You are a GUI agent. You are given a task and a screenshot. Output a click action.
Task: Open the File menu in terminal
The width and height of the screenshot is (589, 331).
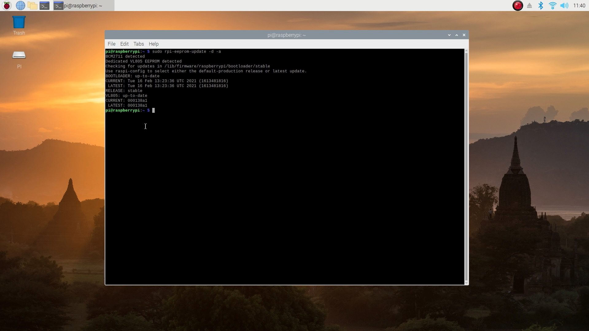click(111, 44)
